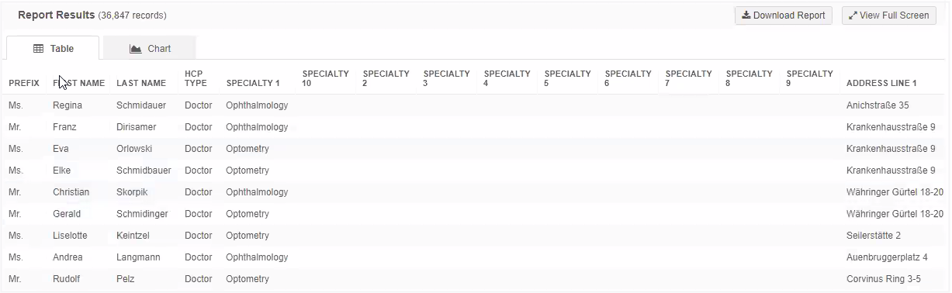Click the area chart icon

click(x=136, y=49)
